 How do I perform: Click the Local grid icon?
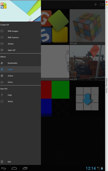click(2, 69)
